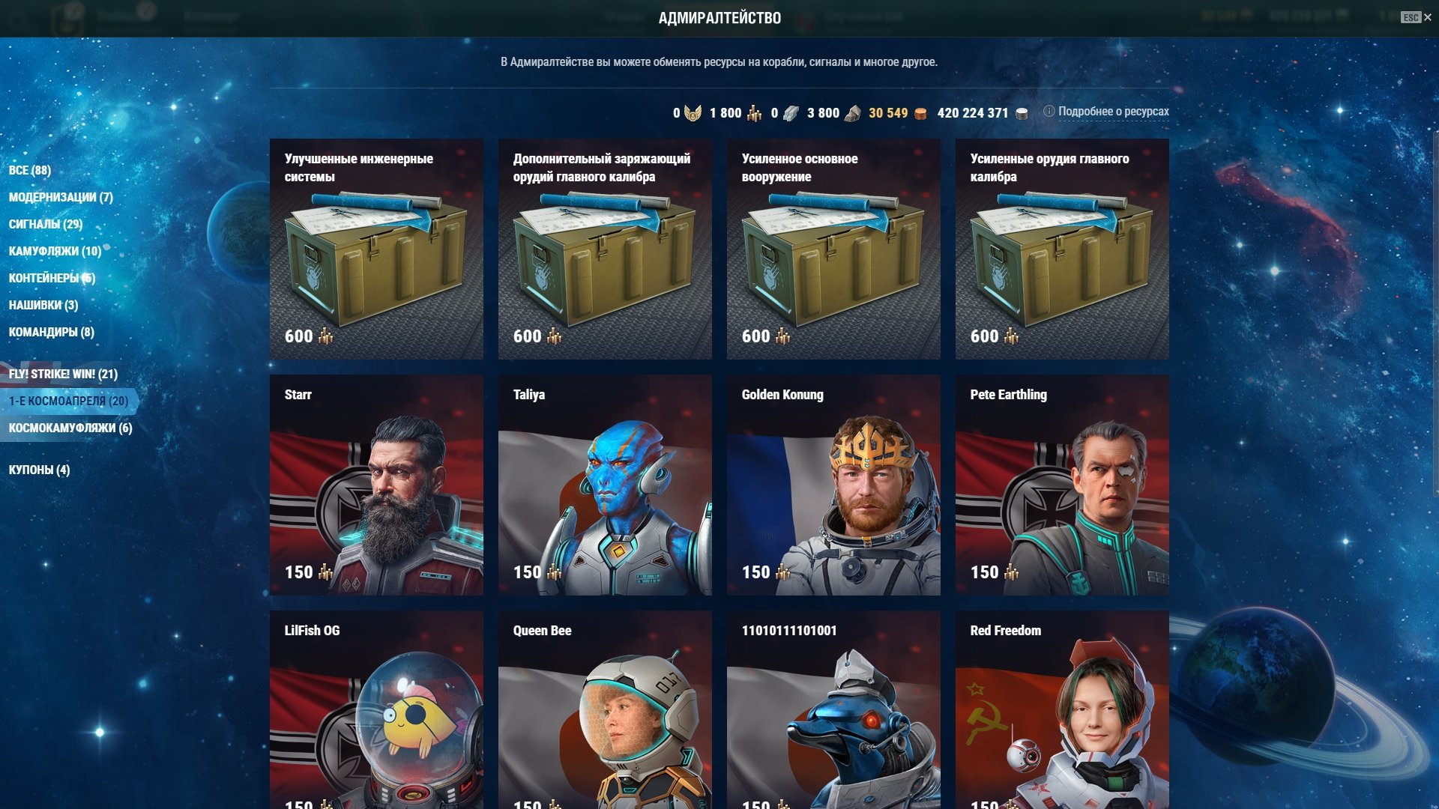
Task: Select the Golden Konung commander card
Action: pyautogui.click(x=833, y=485)
